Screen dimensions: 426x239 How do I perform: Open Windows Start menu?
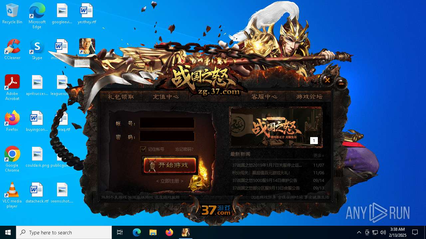pyautogui.click(x=8, y=232)
